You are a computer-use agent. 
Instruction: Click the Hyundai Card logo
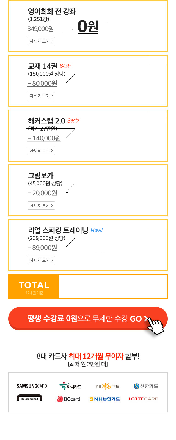coord(29,398)
